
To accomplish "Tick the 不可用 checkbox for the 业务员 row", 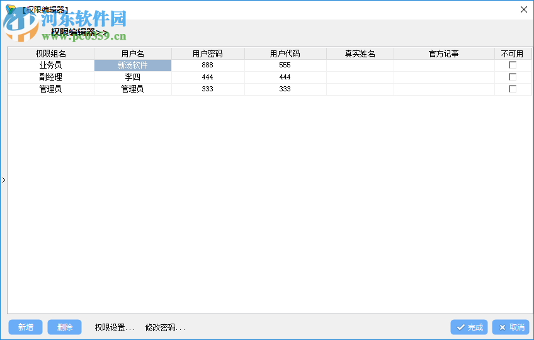I will [512, 65].
